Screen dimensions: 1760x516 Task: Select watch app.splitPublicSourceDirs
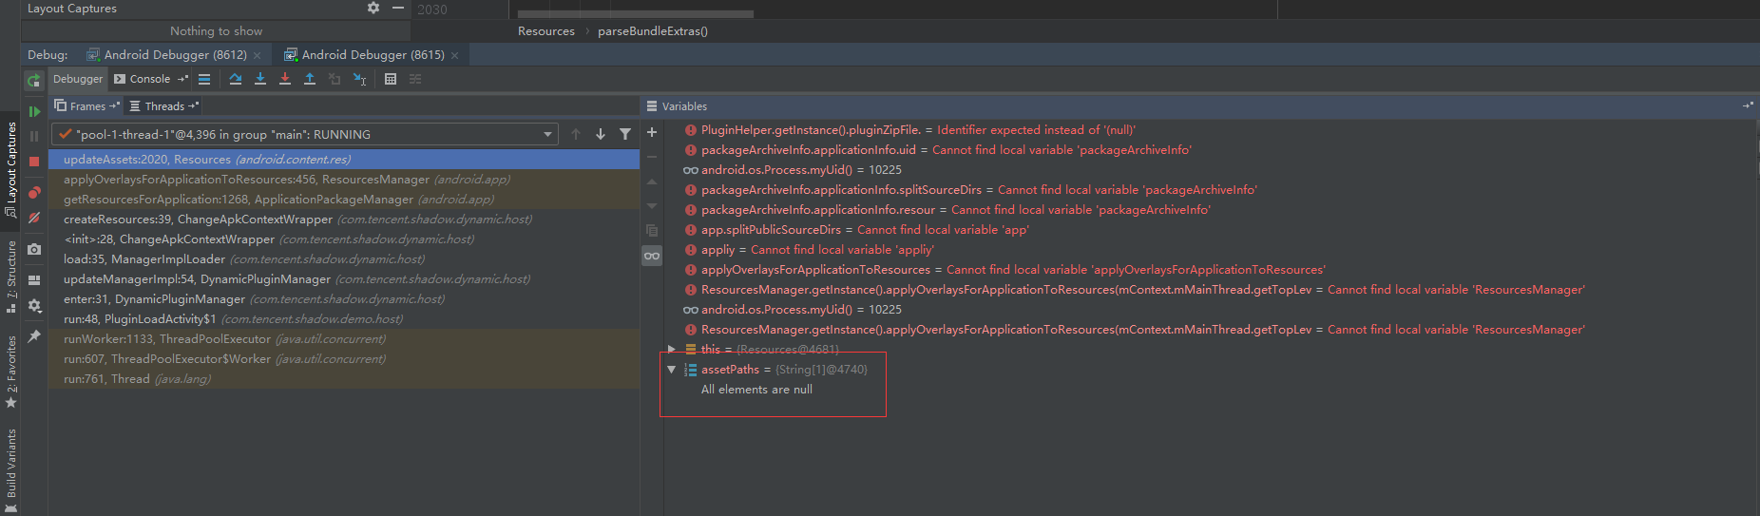[856, 229]
